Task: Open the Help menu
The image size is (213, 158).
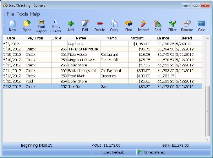Action: [x=35, y=14]
